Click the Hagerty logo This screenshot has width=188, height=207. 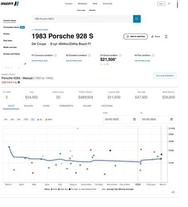tap(10, 4)
